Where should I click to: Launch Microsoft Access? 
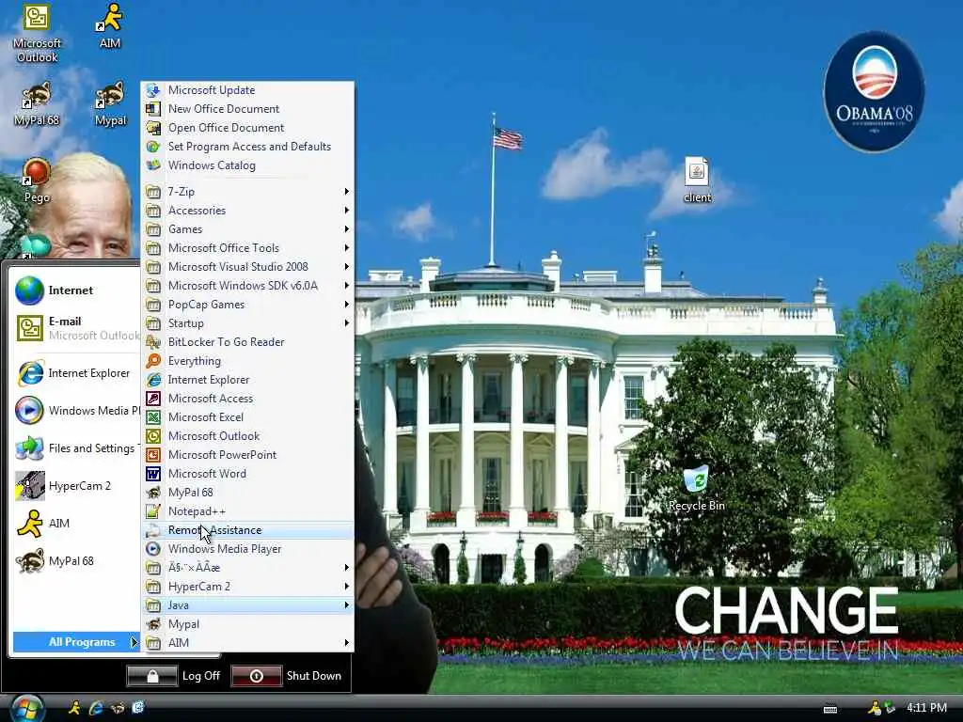coord(248,399)
